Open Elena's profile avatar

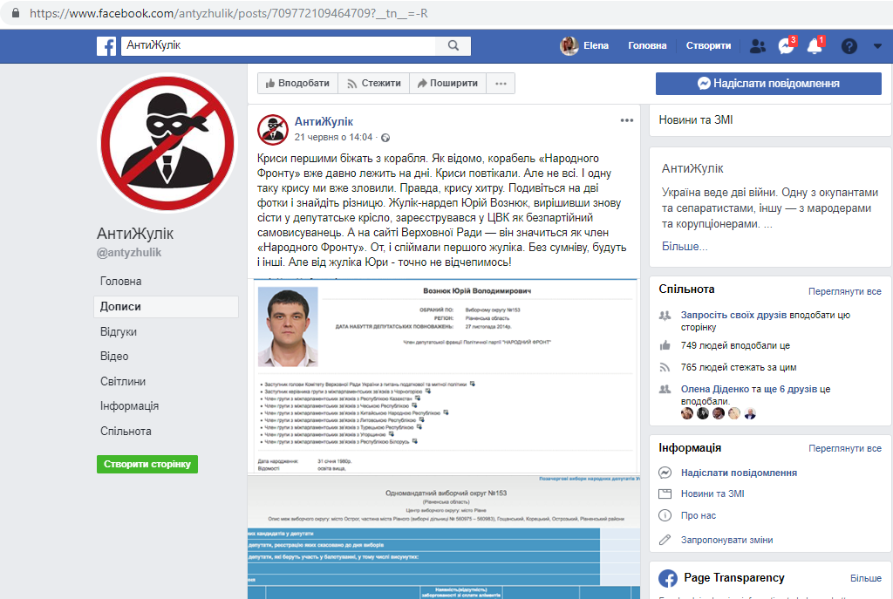[569, 45]
